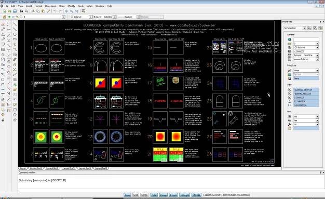This screenshot has width=325, height=199.
Task: Open the layer list dropdown in the toolbar
Action: [64, 17]
